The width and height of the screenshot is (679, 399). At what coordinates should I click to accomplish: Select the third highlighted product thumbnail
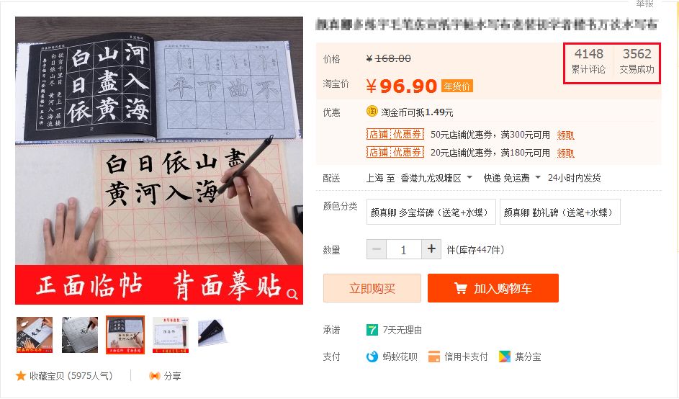(x=125, y=335)
